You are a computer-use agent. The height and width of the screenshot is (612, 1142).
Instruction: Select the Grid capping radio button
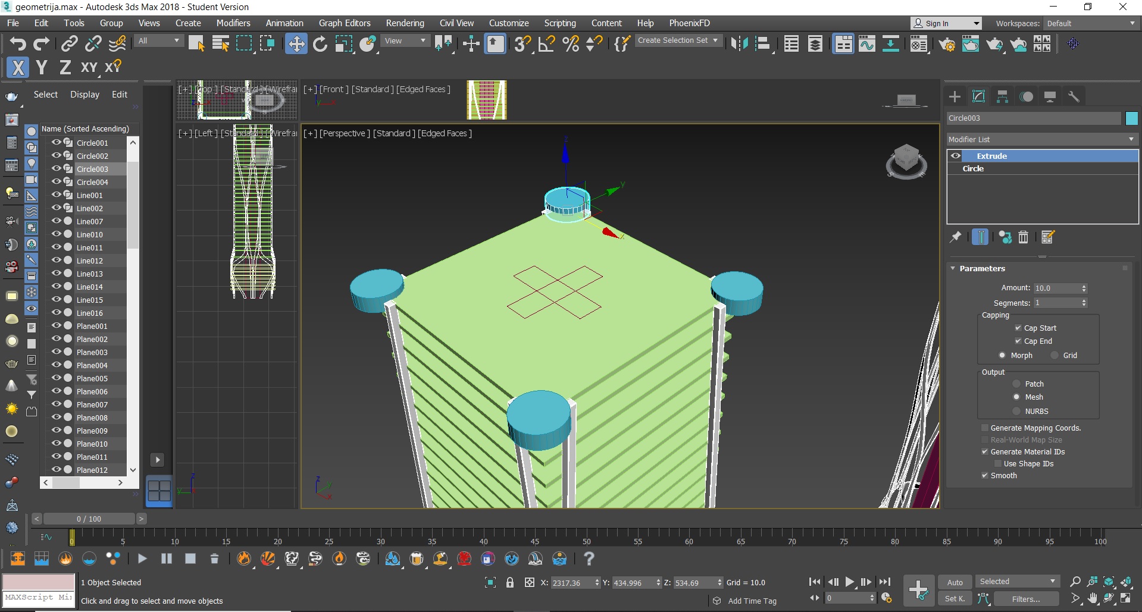click(1055, 356)
